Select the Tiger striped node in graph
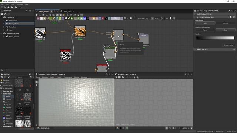Image resolution: width=237 pixels, height=133 pixels. coord(66,55)
